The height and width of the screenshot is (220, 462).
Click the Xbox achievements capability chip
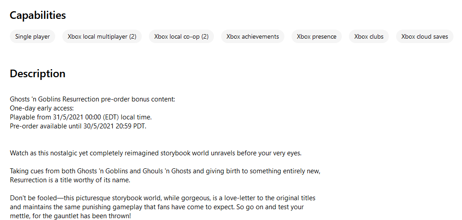(x=253, y=37)
